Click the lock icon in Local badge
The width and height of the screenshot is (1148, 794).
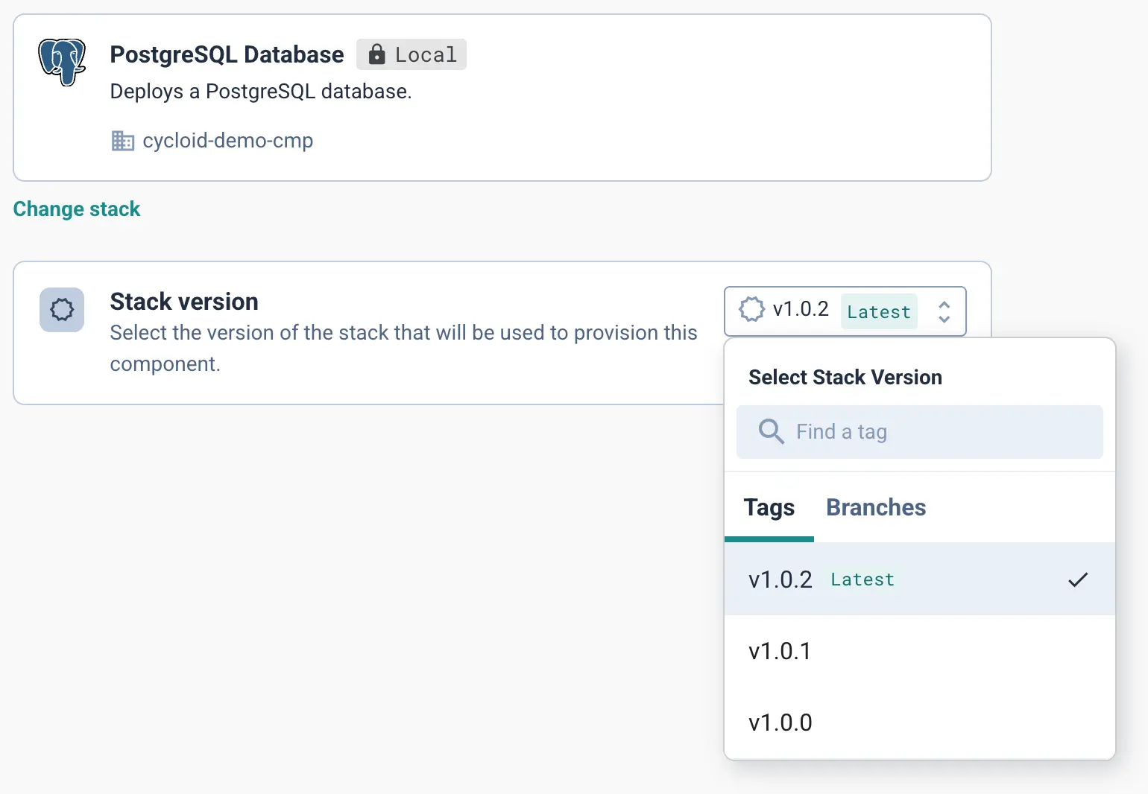(x=377, y=54)
